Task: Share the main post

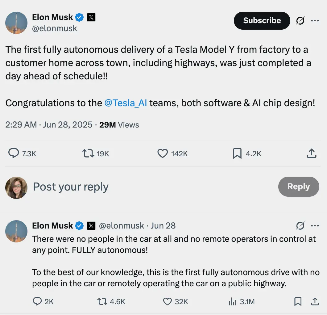Action: coord(312,153)
